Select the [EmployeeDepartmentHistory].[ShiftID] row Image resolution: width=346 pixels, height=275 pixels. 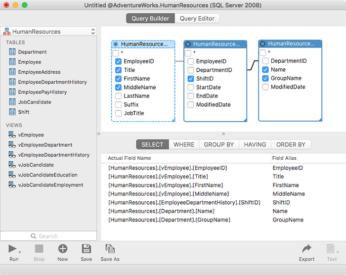click(223, 203)
